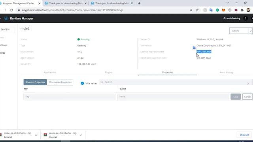Click the Chrome profile avatar
Image resolution: width=253 pixels, height=142 pixels.
248,10
